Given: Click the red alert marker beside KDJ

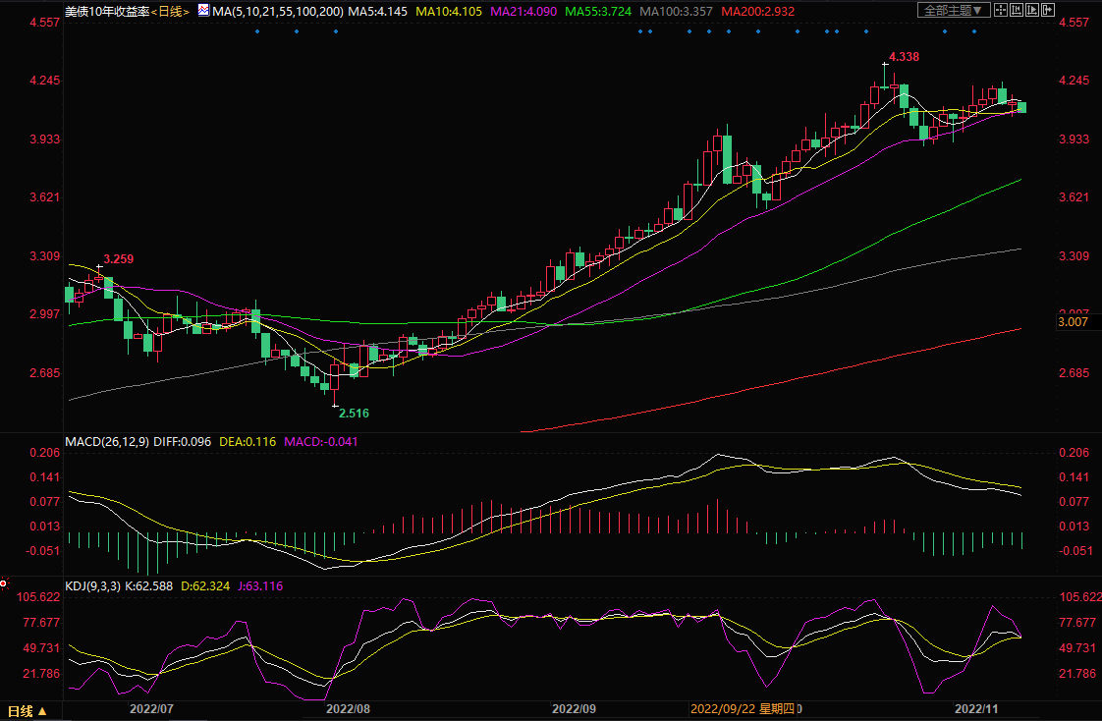Looking at the screenshot, I should tap(4, 583).
